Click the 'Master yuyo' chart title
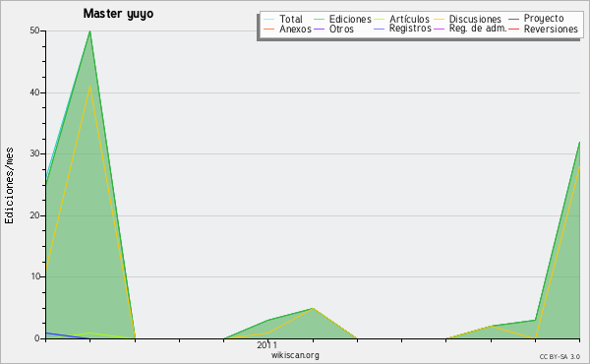The image size is (590, 364). point(118,14)
